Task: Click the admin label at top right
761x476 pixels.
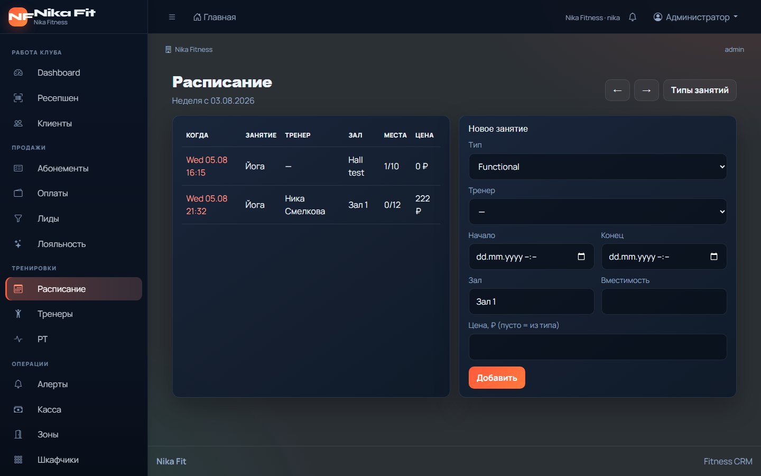Action: tap(734, 49)
